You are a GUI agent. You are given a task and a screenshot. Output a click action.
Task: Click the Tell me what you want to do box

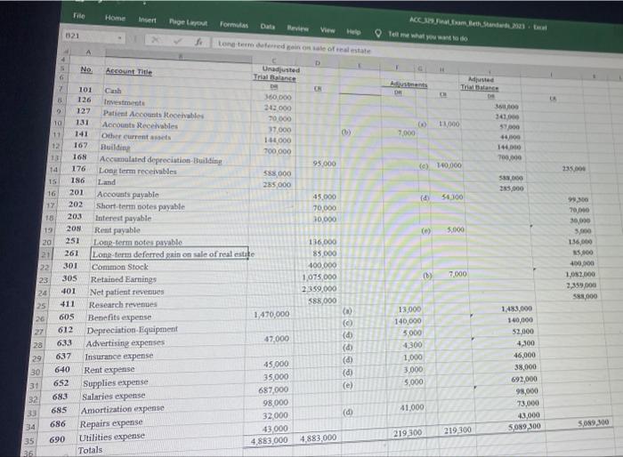[x=427, y=36]
